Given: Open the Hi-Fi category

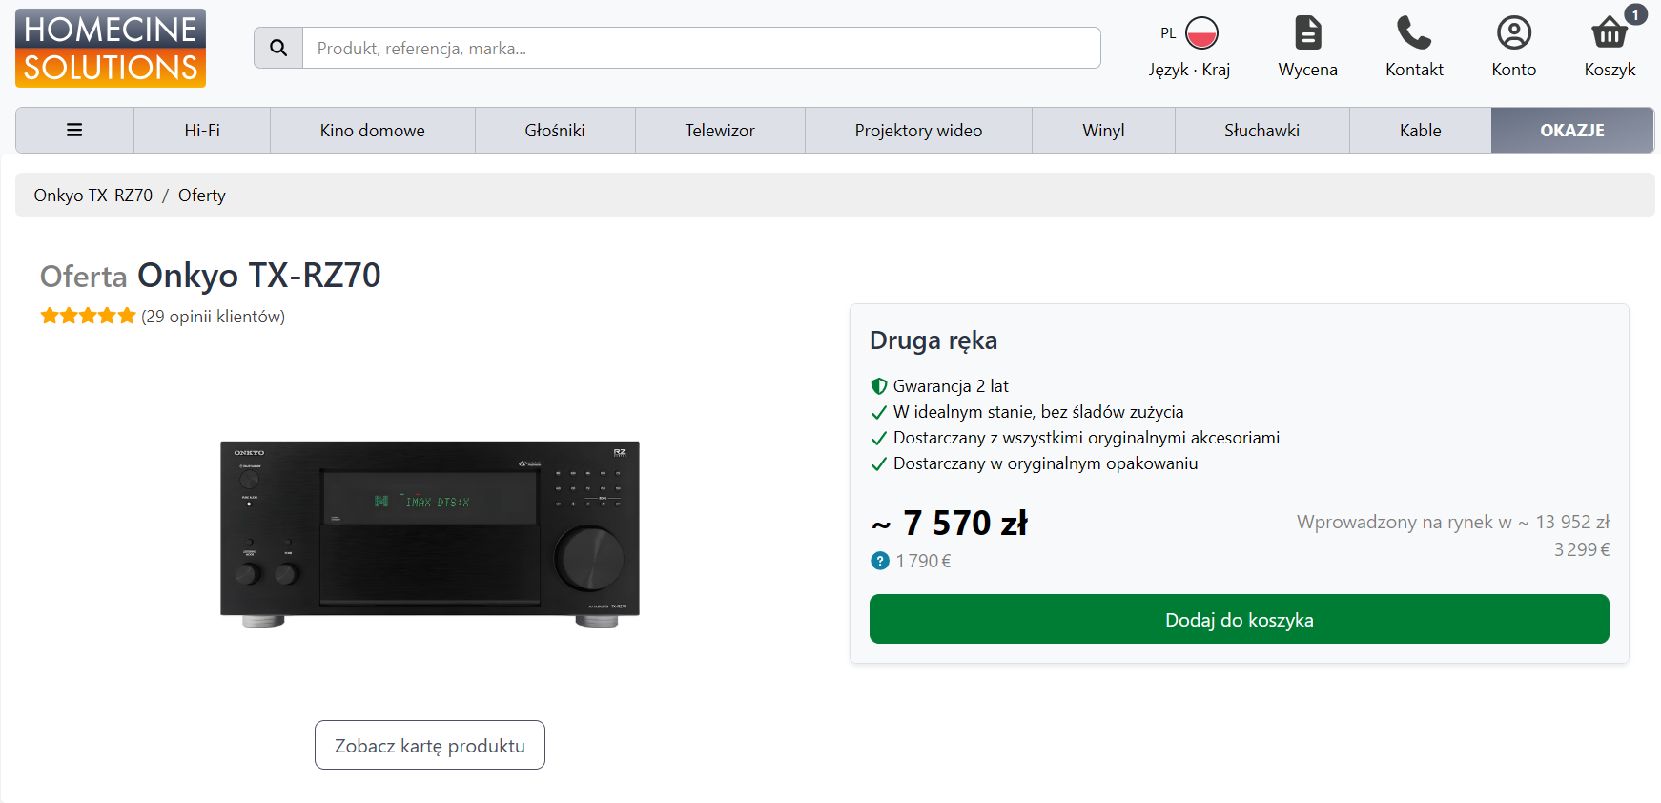Looking at the screenshot, I should [x=202, y=131].
